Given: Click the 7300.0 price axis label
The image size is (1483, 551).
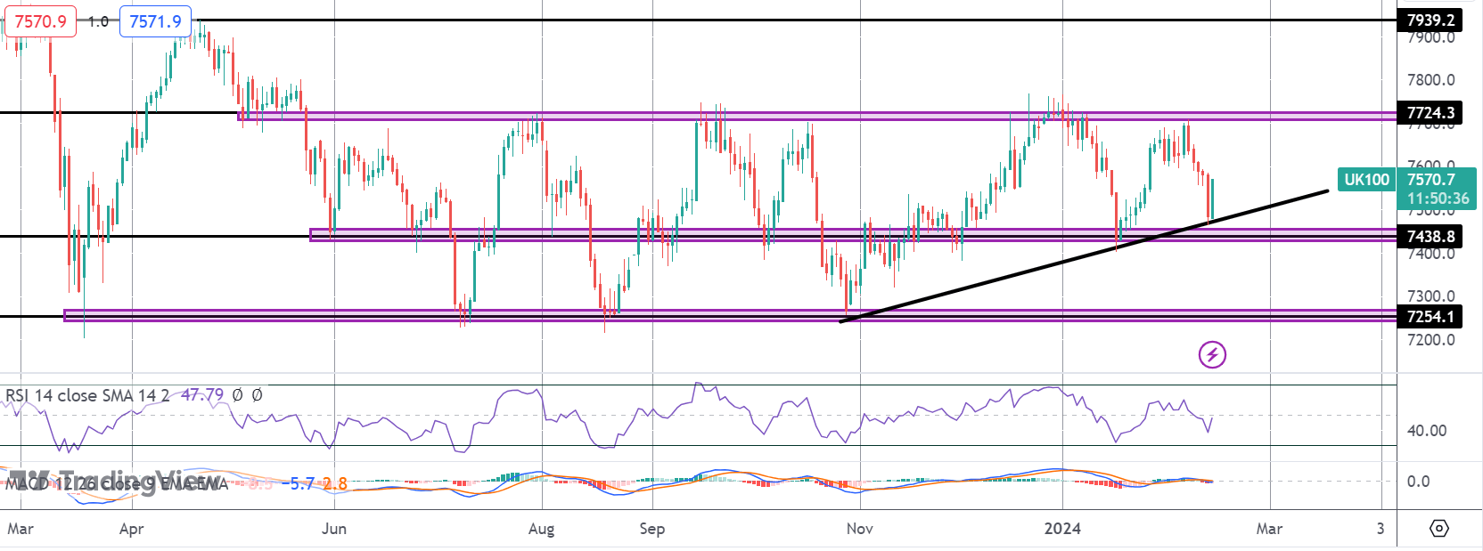Looking at the screenshot, I should [x=1431, y=296].
